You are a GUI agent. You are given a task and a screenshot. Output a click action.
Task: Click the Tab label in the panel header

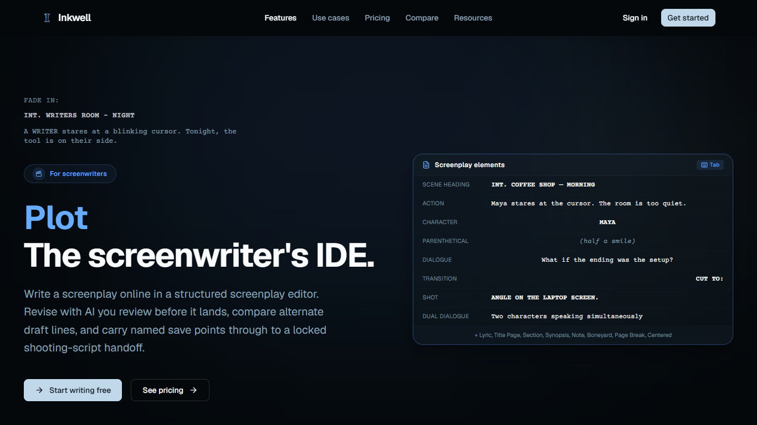click(x=715, y=165)
